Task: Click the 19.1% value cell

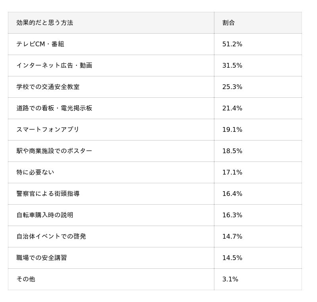Action: click(258, 129)
